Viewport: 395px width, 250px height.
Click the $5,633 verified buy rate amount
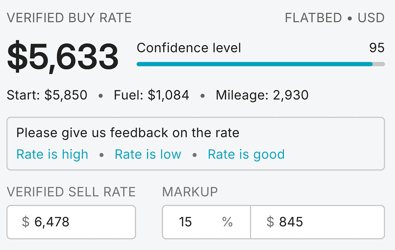click(x=63, y=56)
